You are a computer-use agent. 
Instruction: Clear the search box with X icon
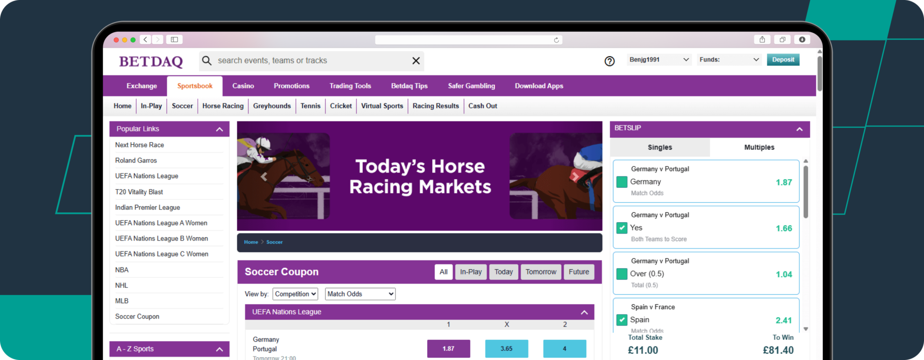[x=416, y=61]
